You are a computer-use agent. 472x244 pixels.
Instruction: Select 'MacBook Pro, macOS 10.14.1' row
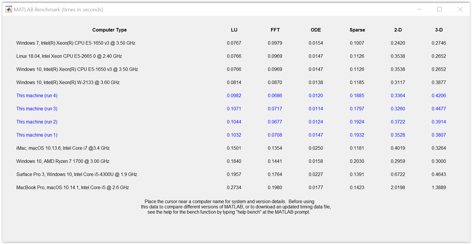tap(73, 187)
